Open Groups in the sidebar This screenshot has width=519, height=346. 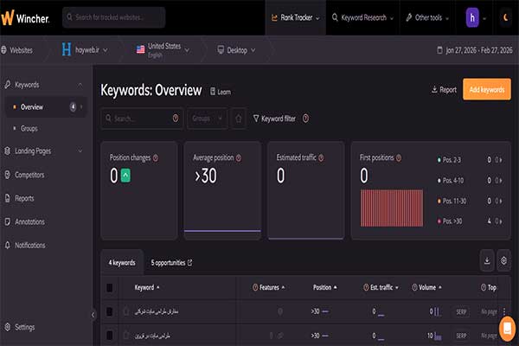coord(29,129)
